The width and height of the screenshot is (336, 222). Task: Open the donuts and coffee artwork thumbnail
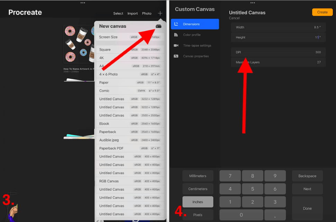coord(79,44)
